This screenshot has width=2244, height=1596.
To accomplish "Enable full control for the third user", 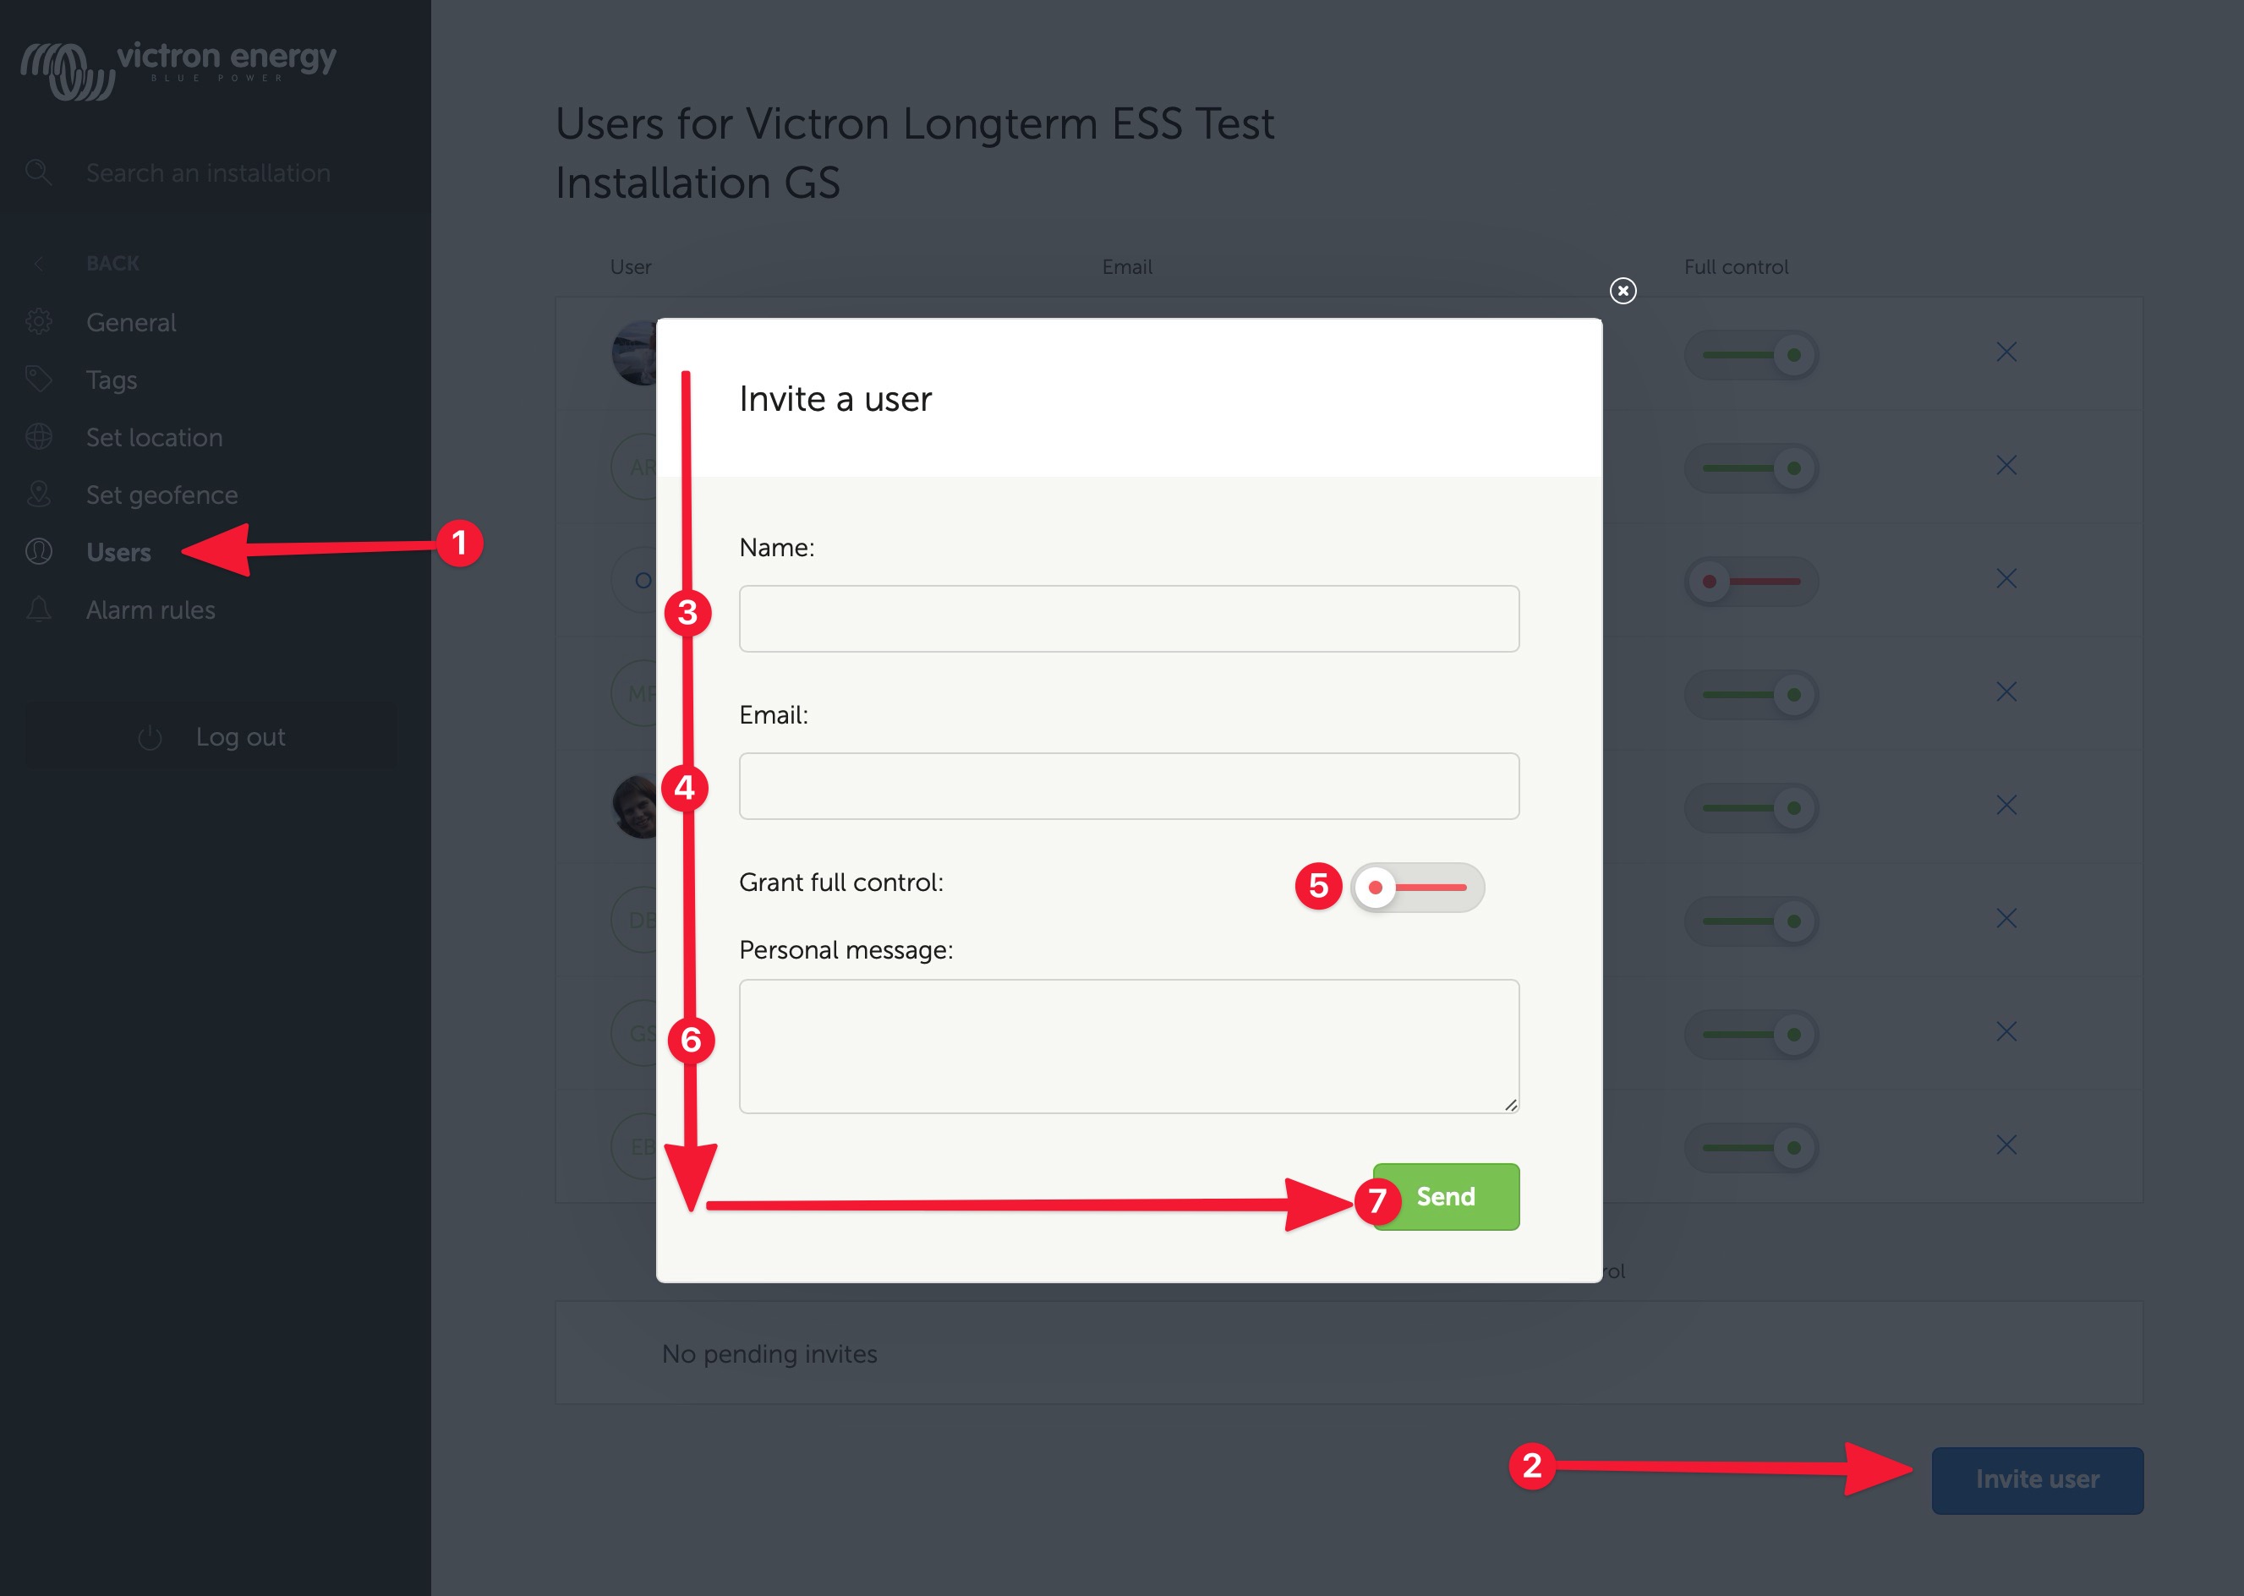I will (1752, 582).
